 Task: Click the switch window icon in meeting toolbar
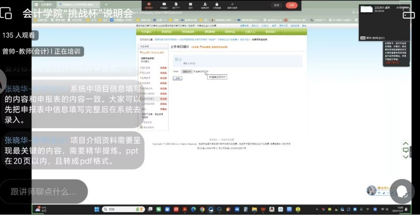tap(164, 5)
